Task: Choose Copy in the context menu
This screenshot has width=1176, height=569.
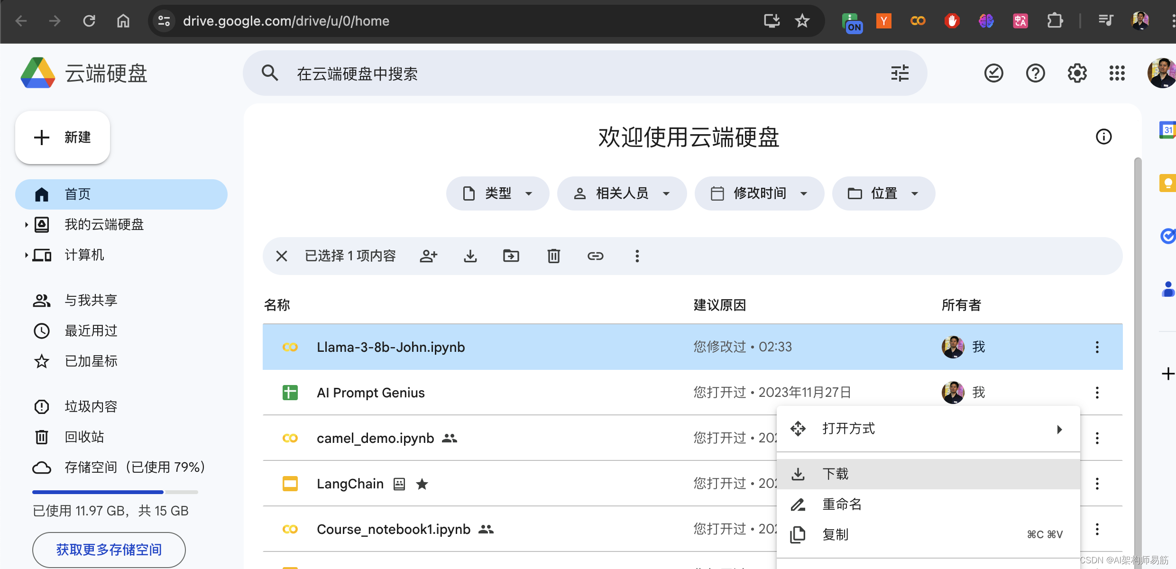Action: [928, 535]
